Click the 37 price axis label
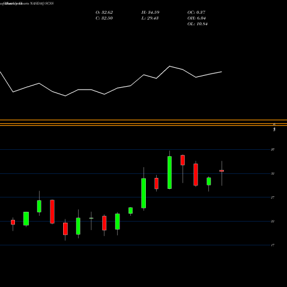 point(273,150)
